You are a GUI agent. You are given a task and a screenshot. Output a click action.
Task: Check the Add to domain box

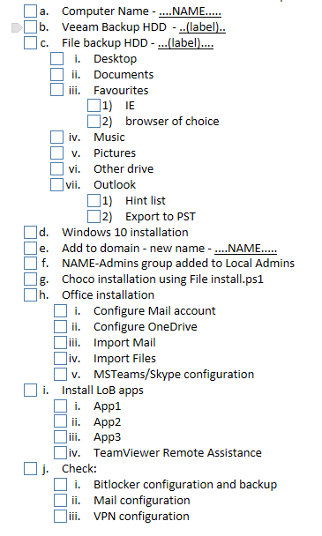point(31,248)
